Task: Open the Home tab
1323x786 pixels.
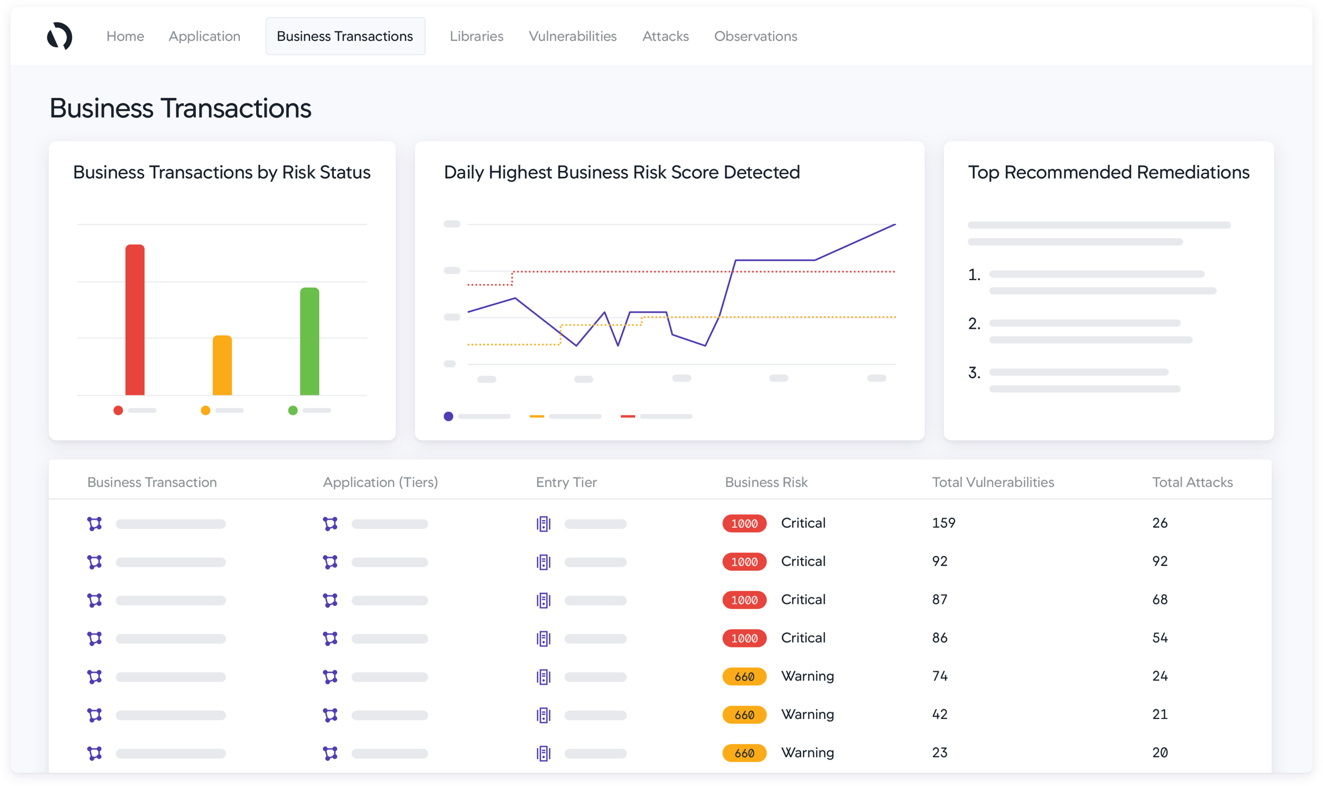Action: click(x=125, y=36)
